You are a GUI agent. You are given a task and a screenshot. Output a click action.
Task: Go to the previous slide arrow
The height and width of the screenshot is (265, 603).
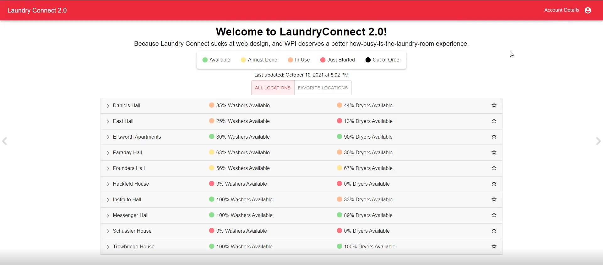pyautogui.click(x=5, y=141)
